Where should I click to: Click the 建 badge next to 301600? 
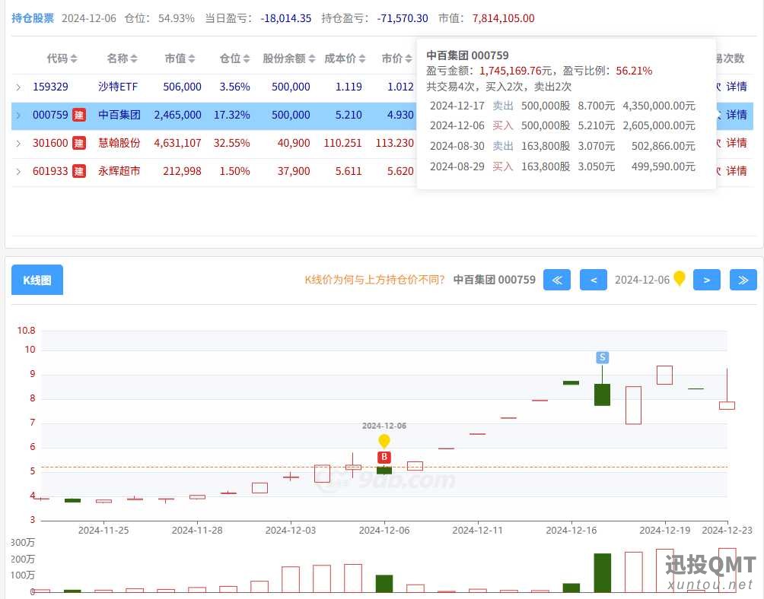tap(79, 143)
